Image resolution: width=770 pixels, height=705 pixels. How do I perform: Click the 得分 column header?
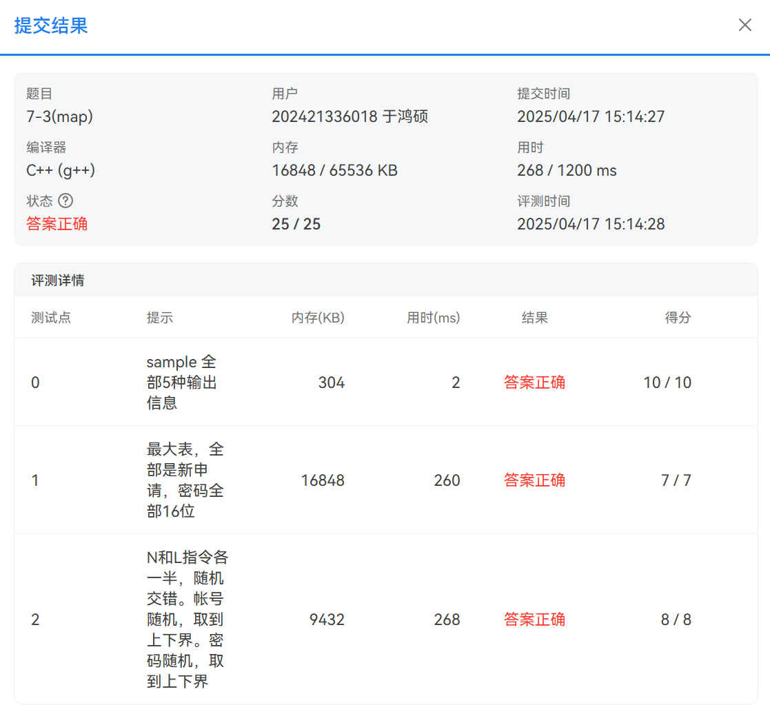(x=678, y=318)
